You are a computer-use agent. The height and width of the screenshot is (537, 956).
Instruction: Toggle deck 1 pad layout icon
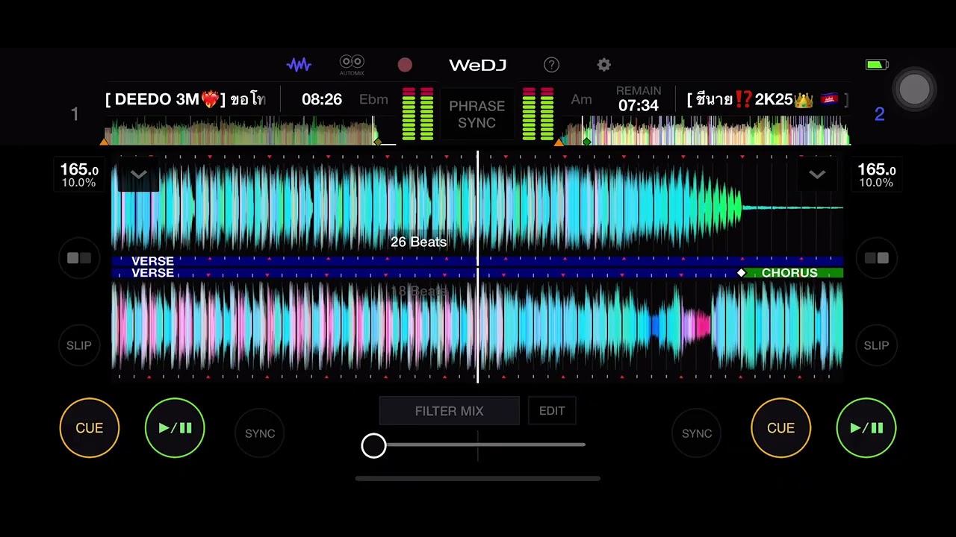(x=79, y=258)
